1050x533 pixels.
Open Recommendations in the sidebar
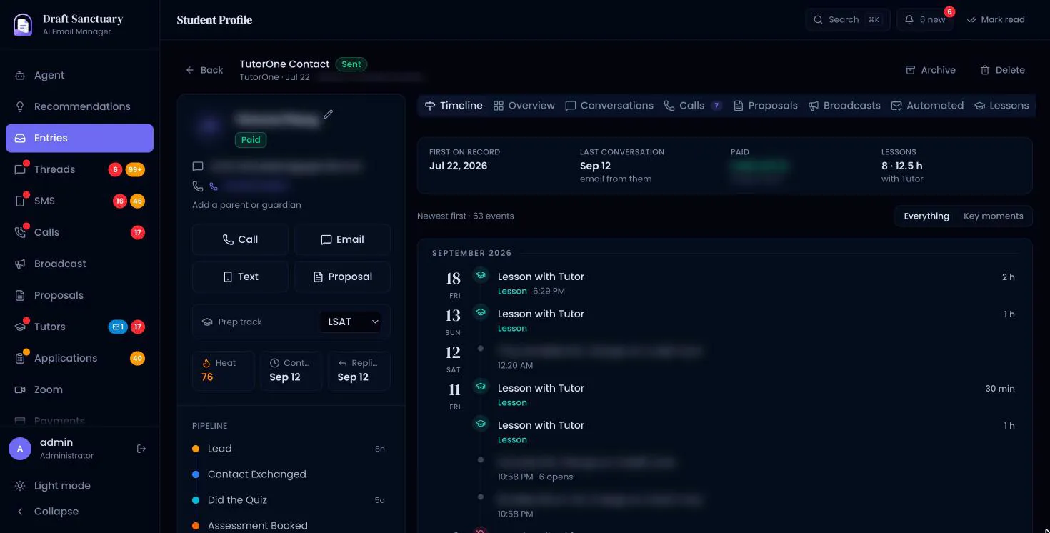tap(79, 106)
